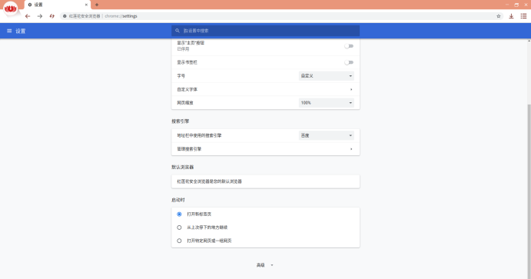
Task: Expand 管理搜索引擎 row arrow
Action: click(x=351, y=149)
